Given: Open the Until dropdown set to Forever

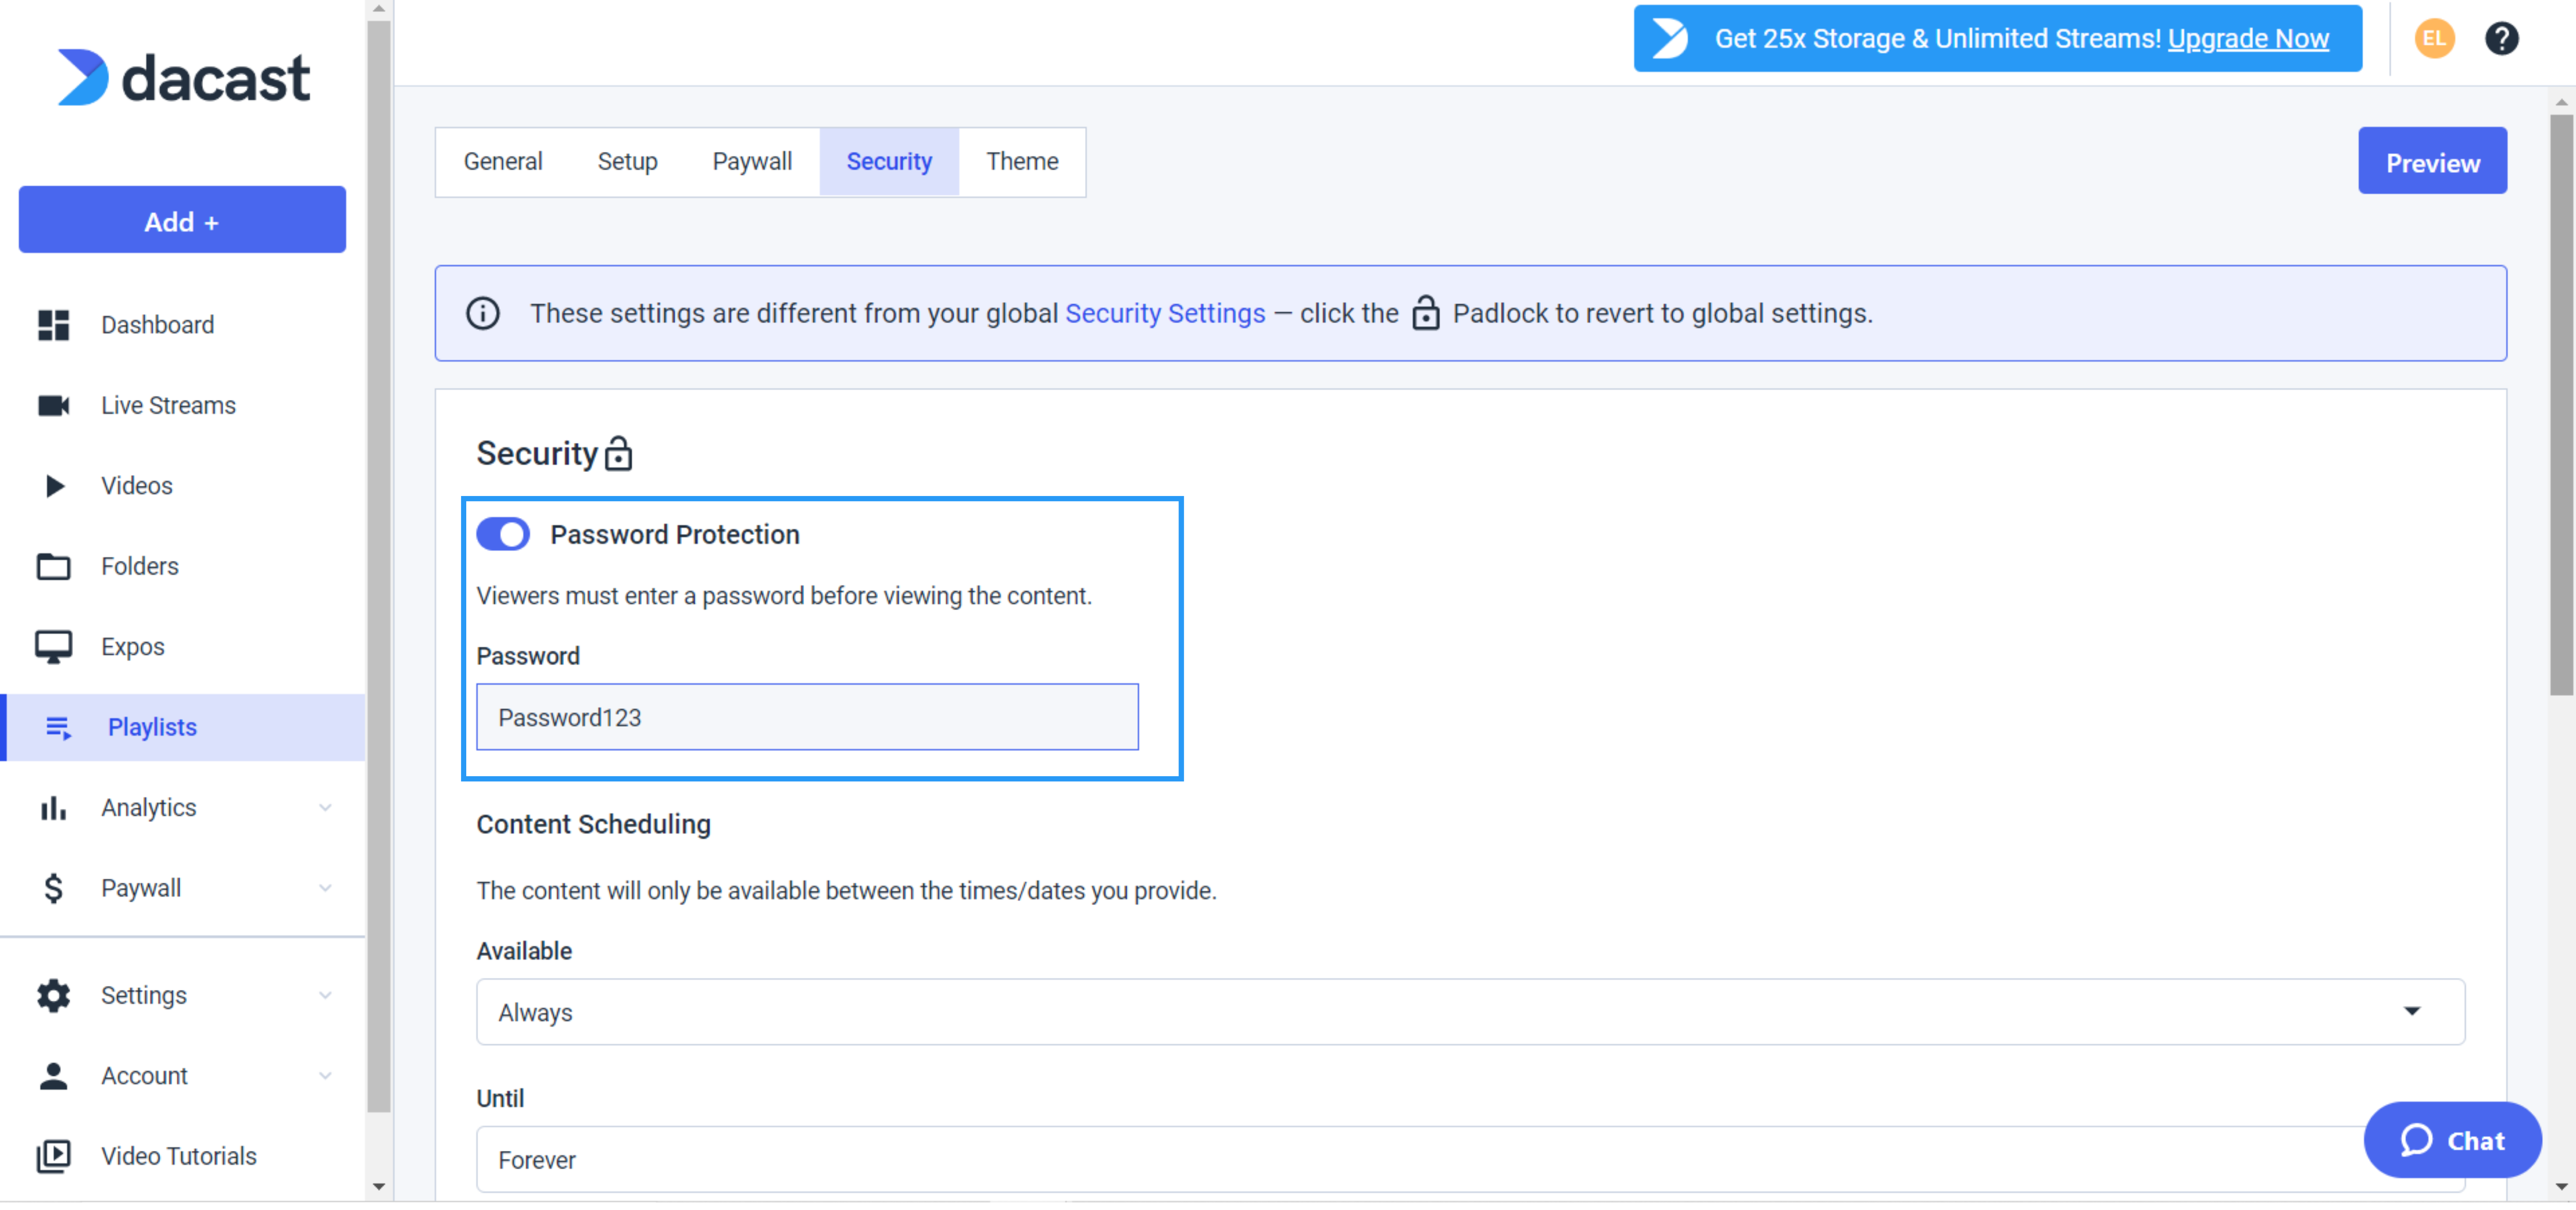Looking at the screenshot, I should point(1470,1159).
